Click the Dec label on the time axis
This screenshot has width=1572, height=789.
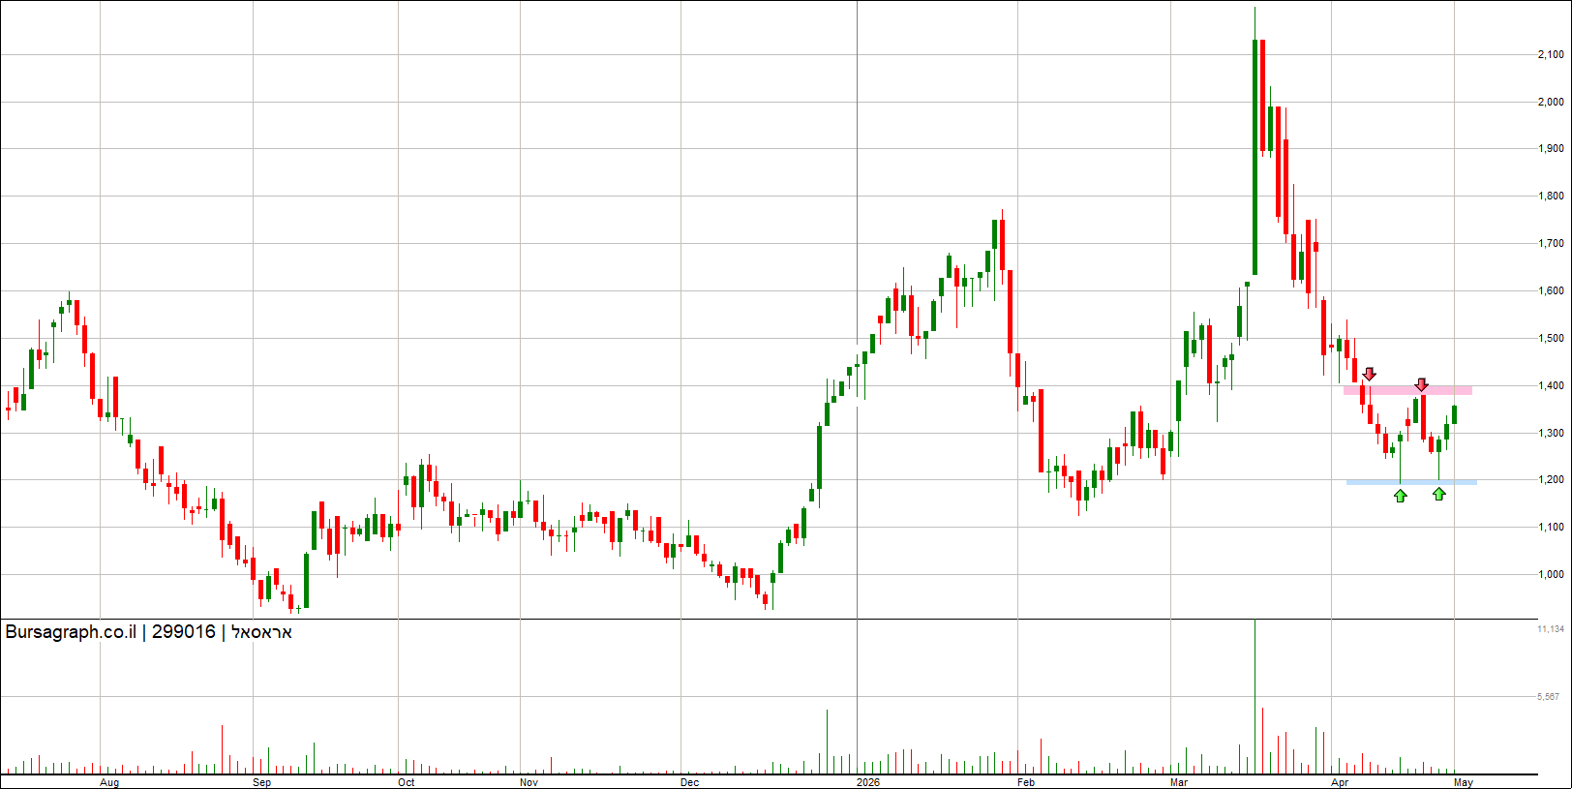click(x=689, y=782)
